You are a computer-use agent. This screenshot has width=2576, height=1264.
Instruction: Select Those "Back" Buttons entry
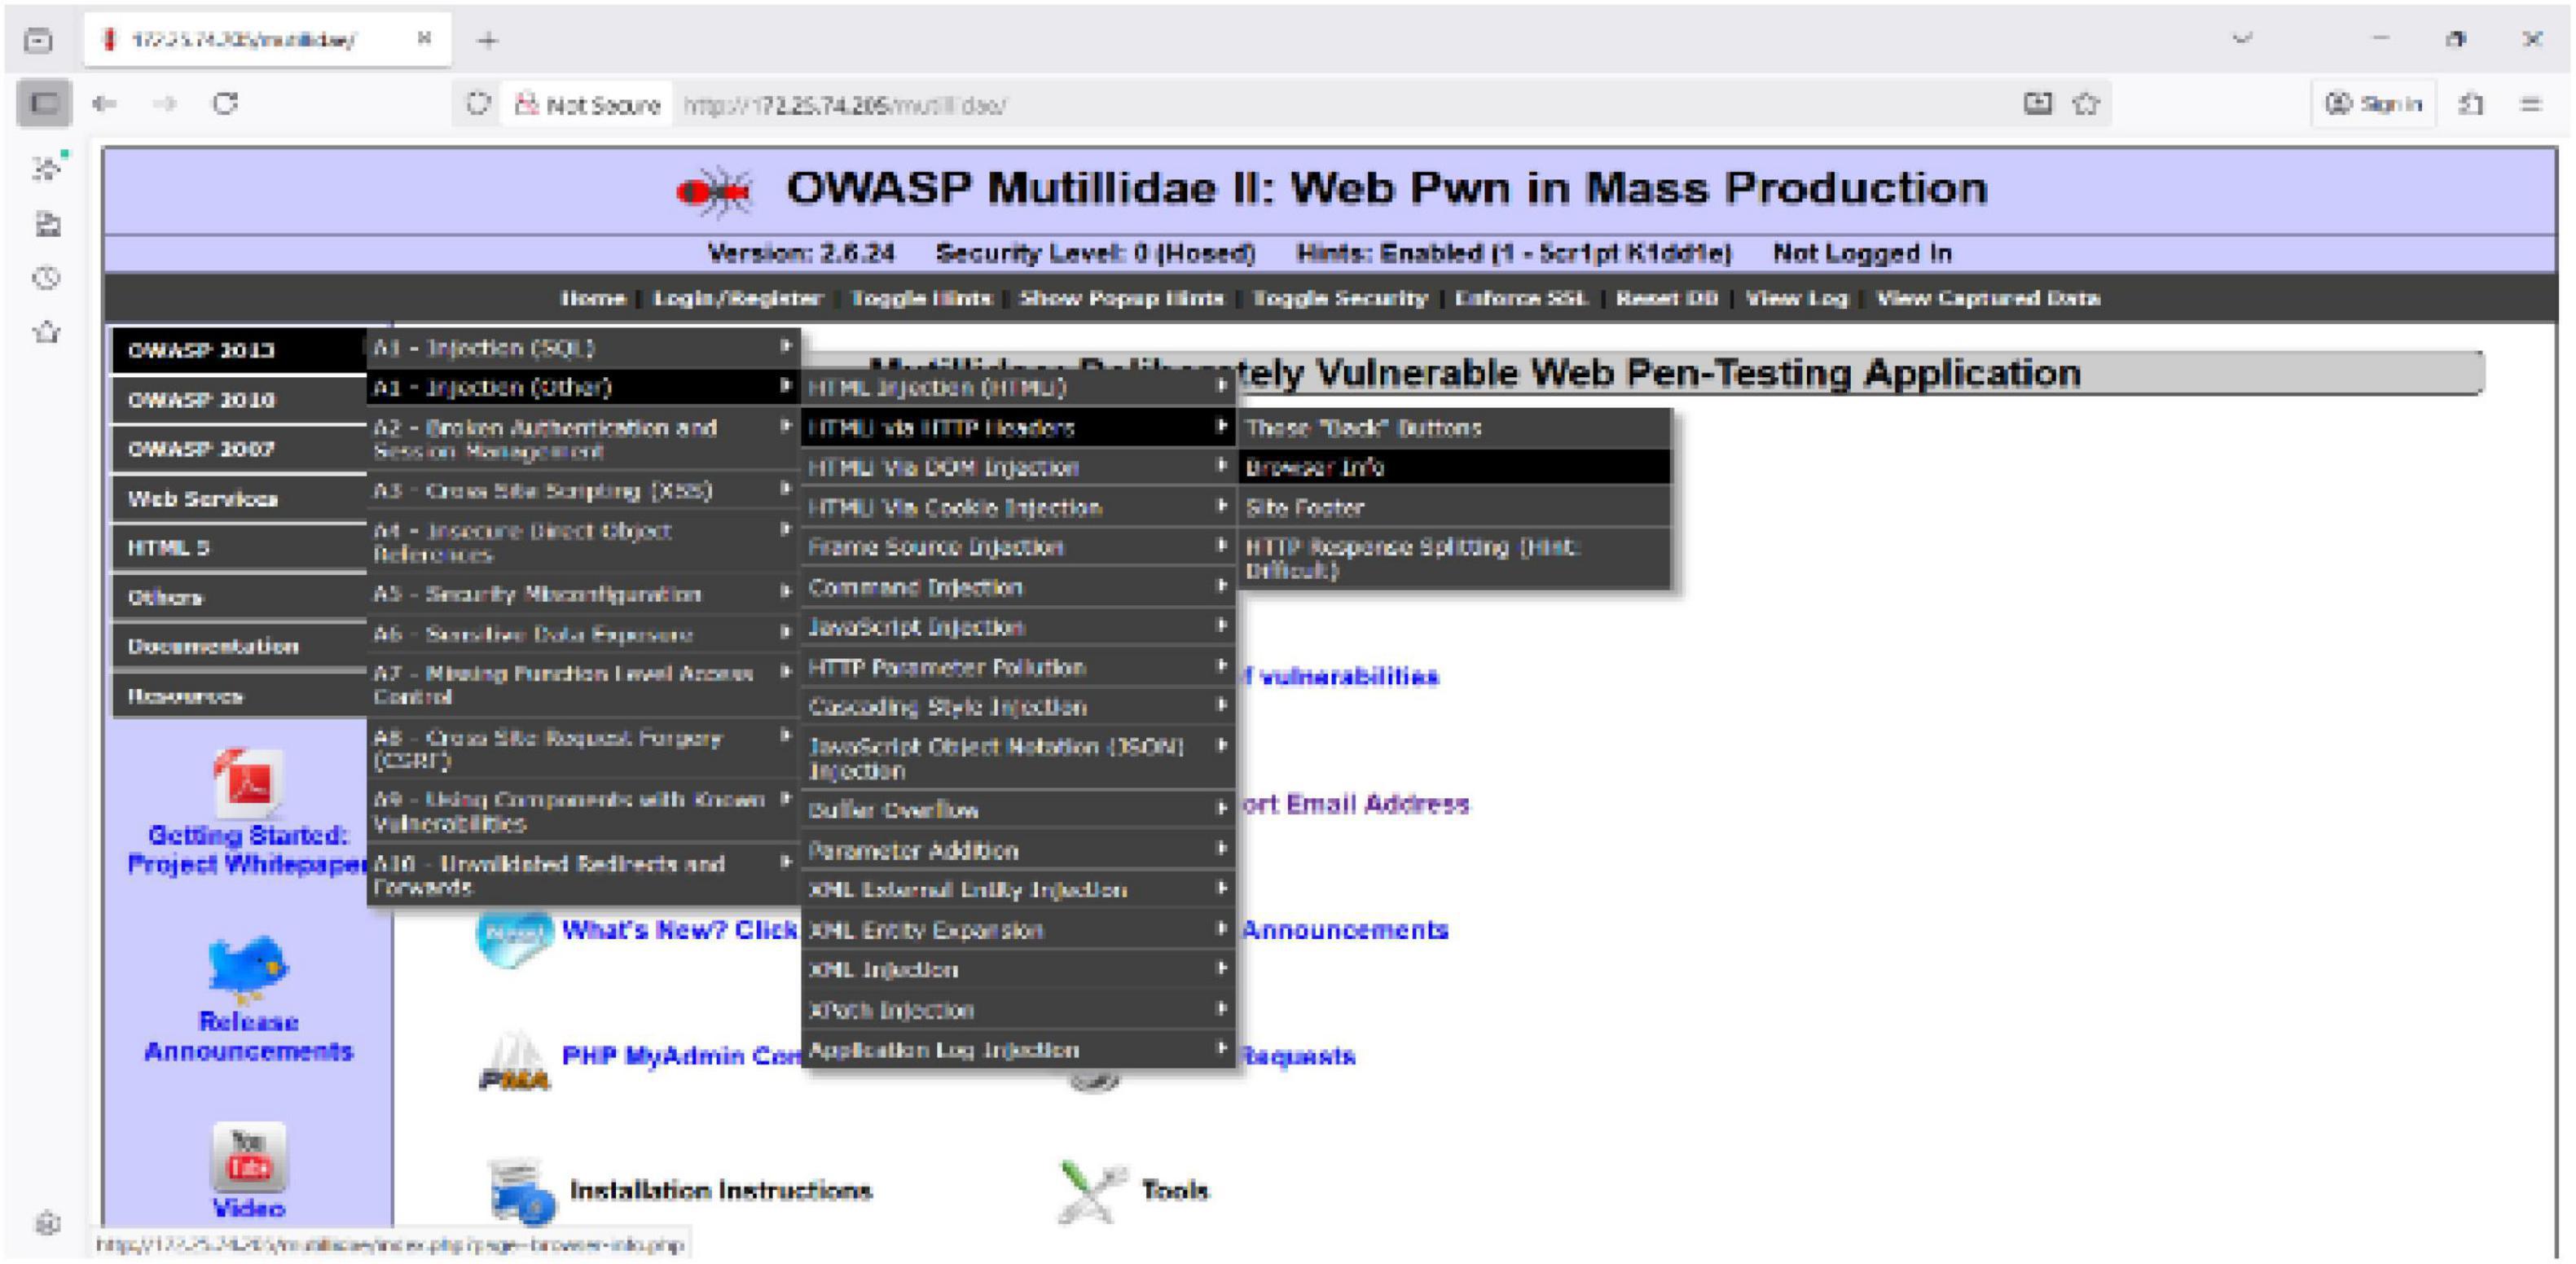click(x=1455, y=428)
